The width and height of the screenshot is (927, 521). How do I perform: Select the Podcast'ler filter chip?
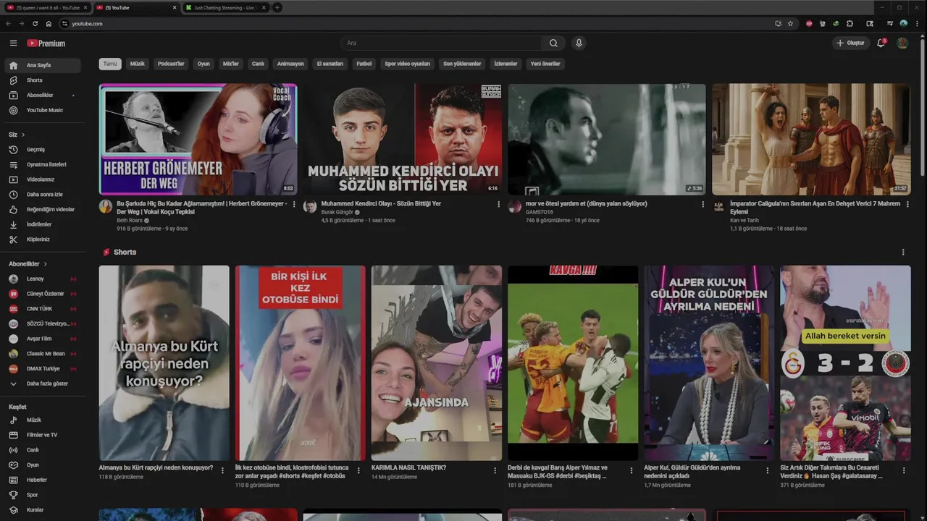[x=171, y=64]
